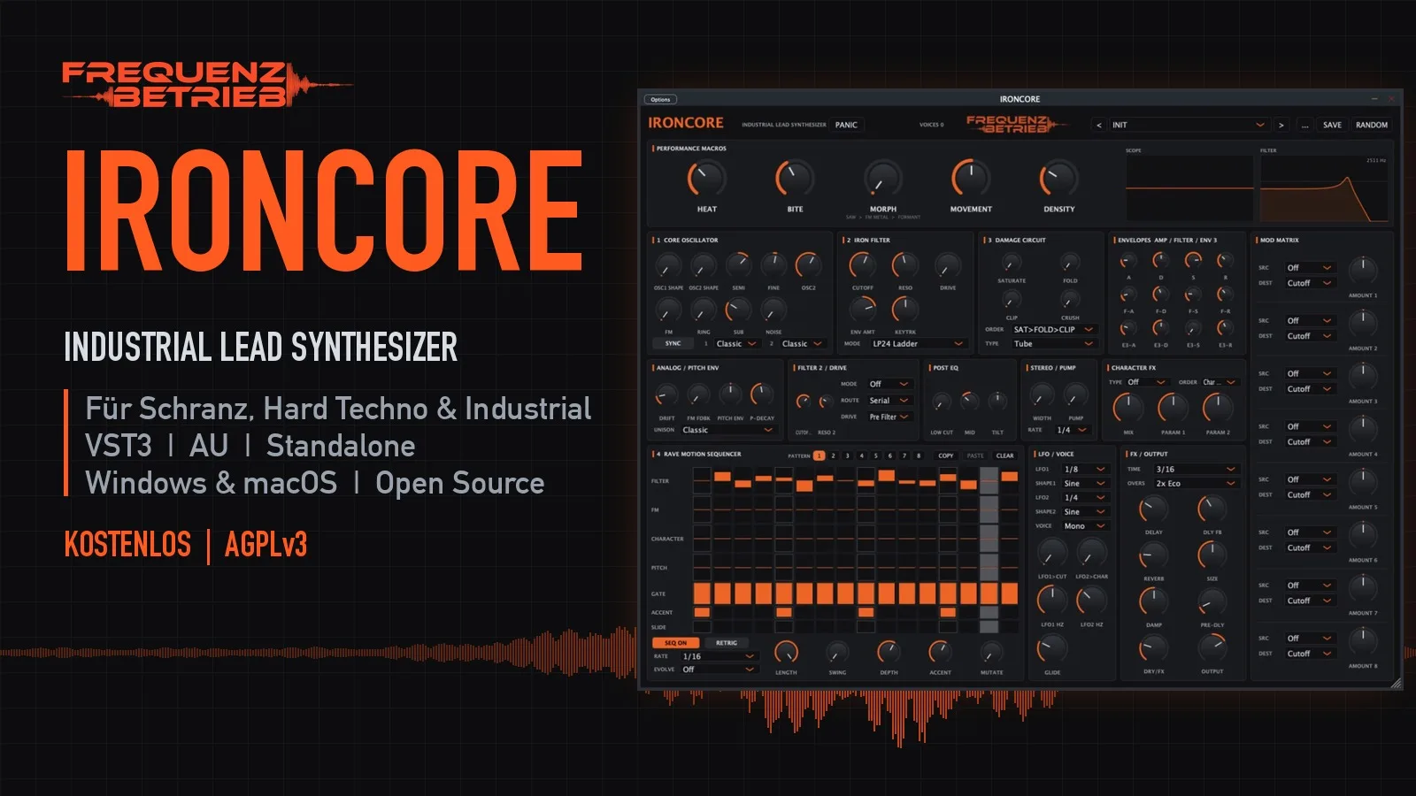Select sequencer pattern 2
The width and height of the screenshot is (1416, 796).
[x=833, y=455]
